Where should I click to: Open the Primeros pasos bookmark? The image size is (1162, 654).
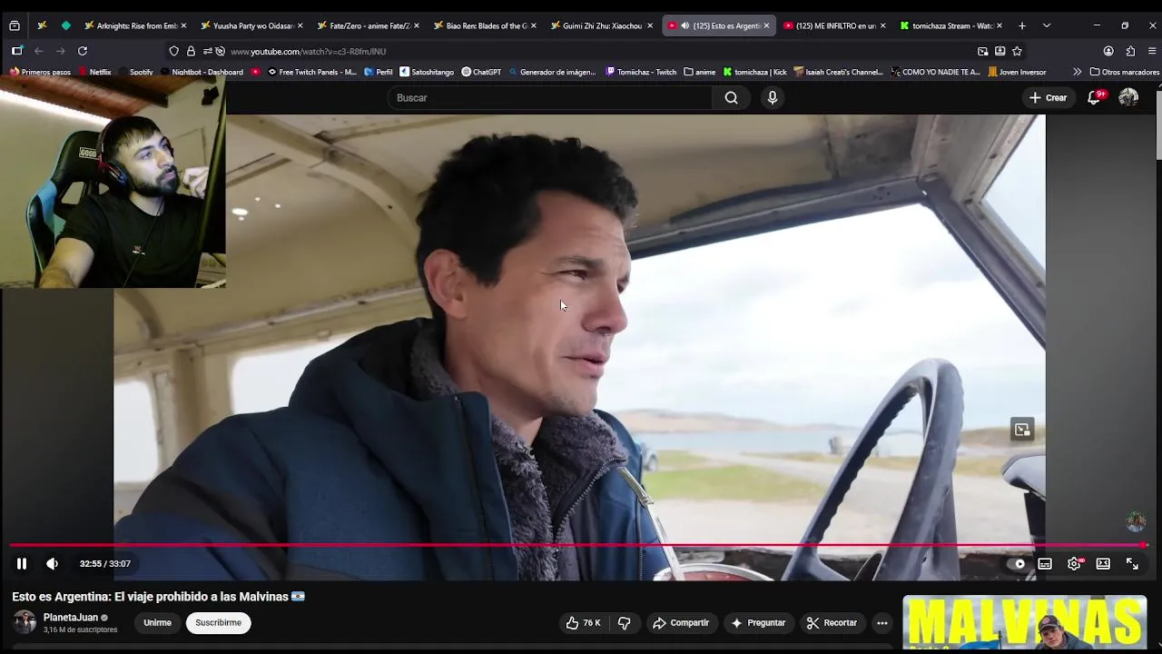pyautogui.click(x=40, y=72)
